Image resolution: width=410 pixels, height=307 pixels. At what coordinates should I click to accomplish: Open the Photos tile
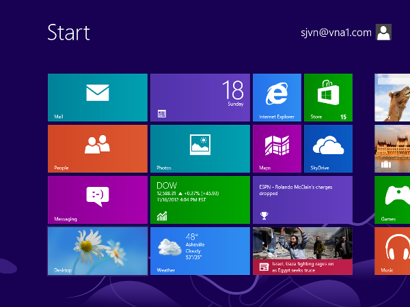200,149
